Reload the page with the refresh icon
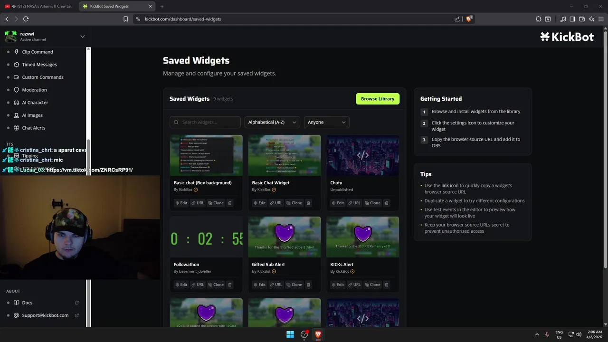Image resolution: width=608 pixels, height=342 pixels. (x=26, y=19)
